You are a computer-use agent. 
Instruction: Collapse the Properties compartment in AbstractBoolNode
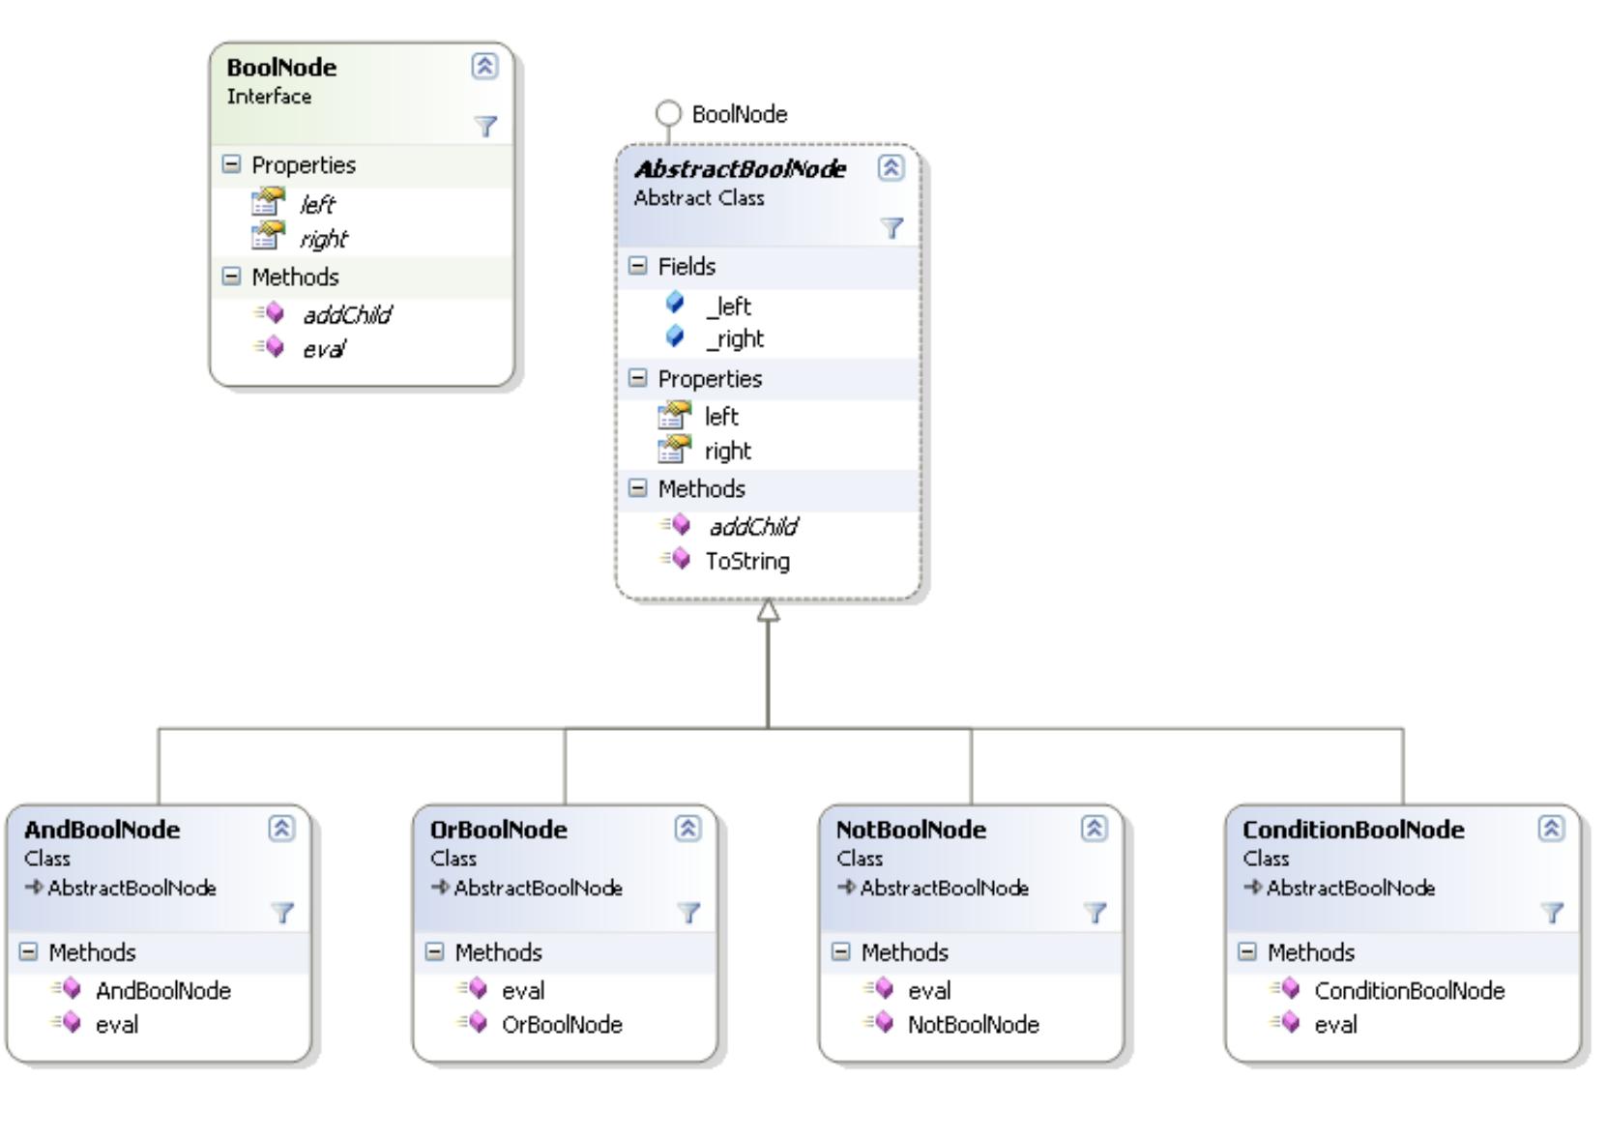click(637, 379)
